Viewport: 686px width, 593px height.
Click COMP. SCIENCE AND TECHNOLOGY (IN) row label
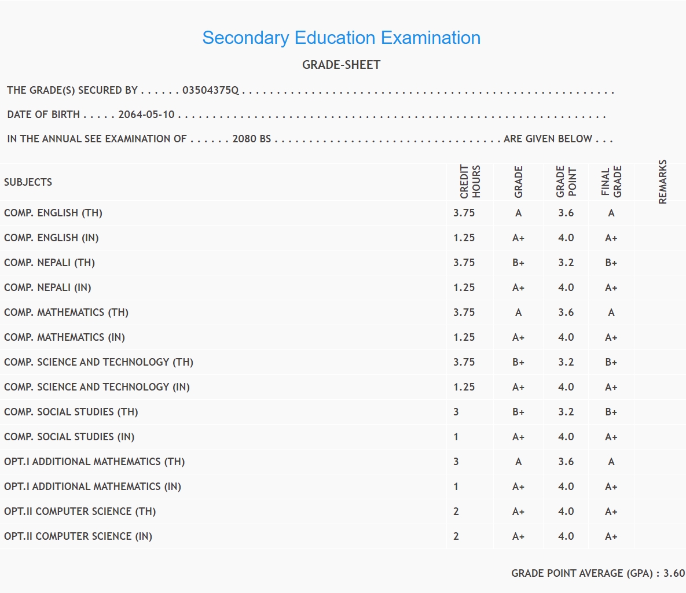[x=97, y=387]
